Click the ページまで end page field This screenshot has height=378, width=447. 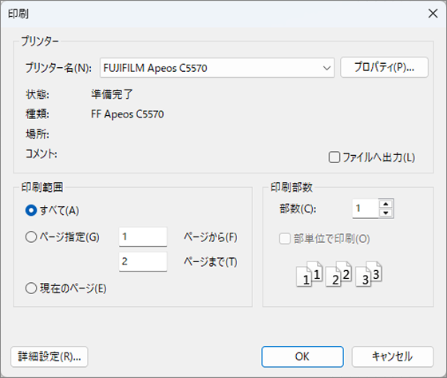pos(143,261)
